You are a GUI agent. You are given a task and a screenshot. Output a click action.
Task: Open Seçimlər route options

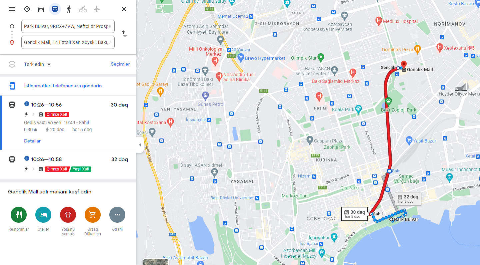(x=120, y=64)
